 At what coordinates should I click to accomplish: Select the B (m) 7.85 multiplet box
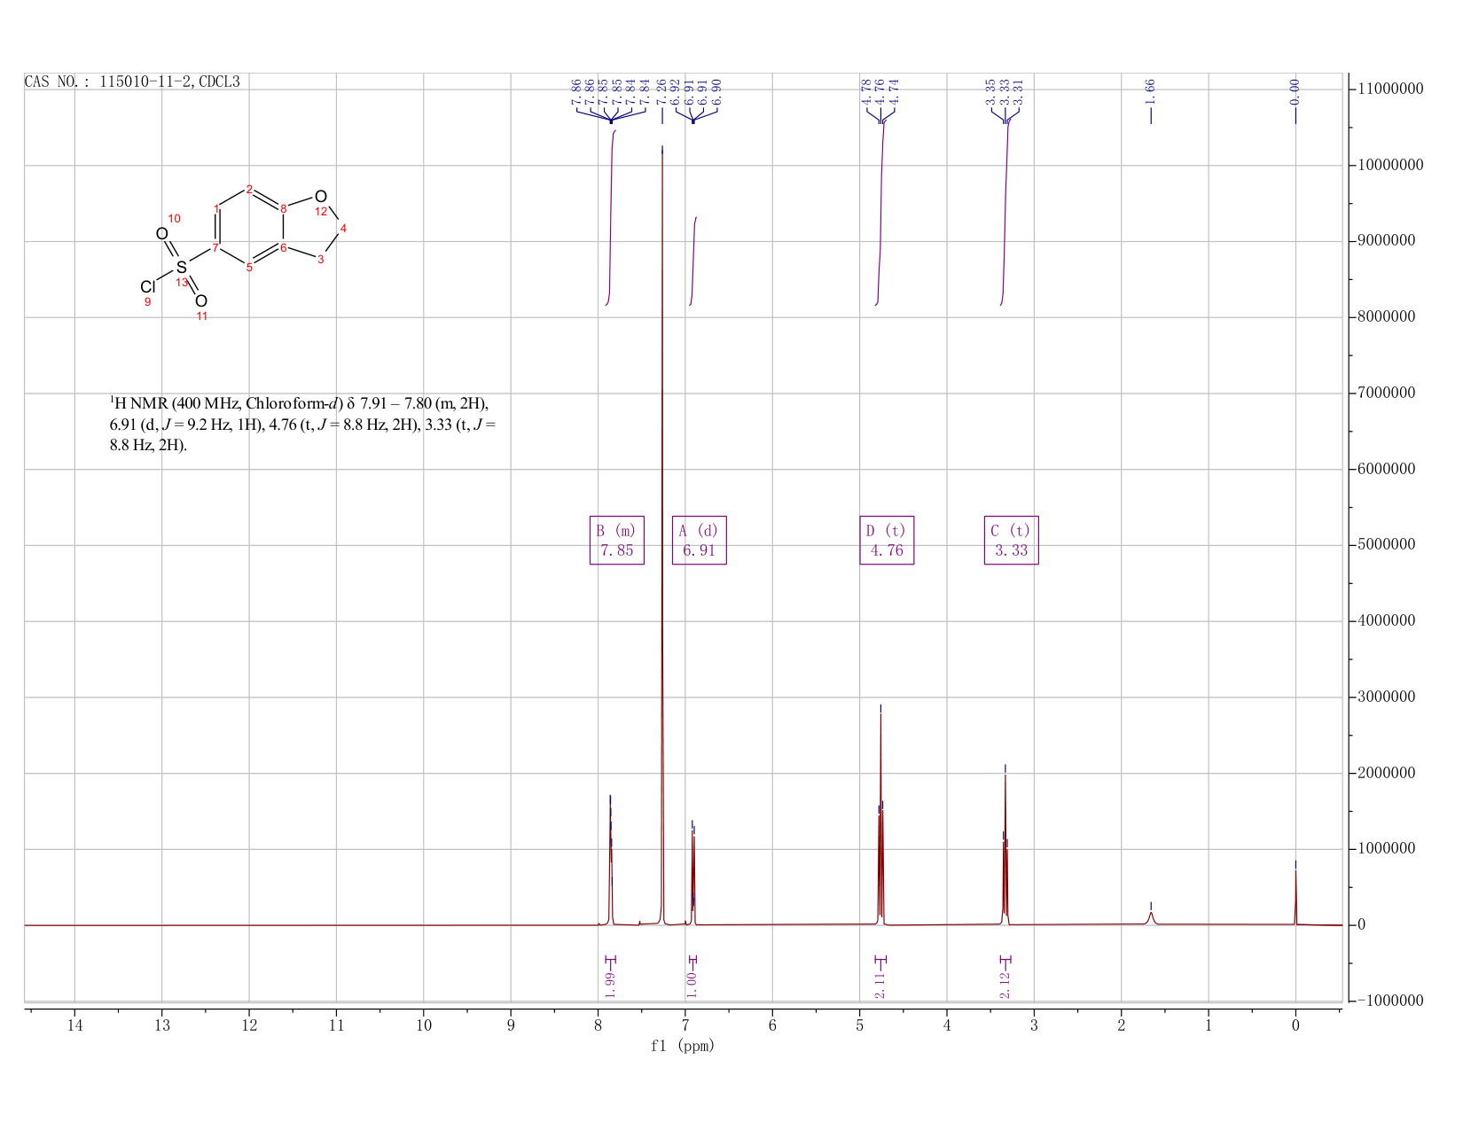coord(617,541)
